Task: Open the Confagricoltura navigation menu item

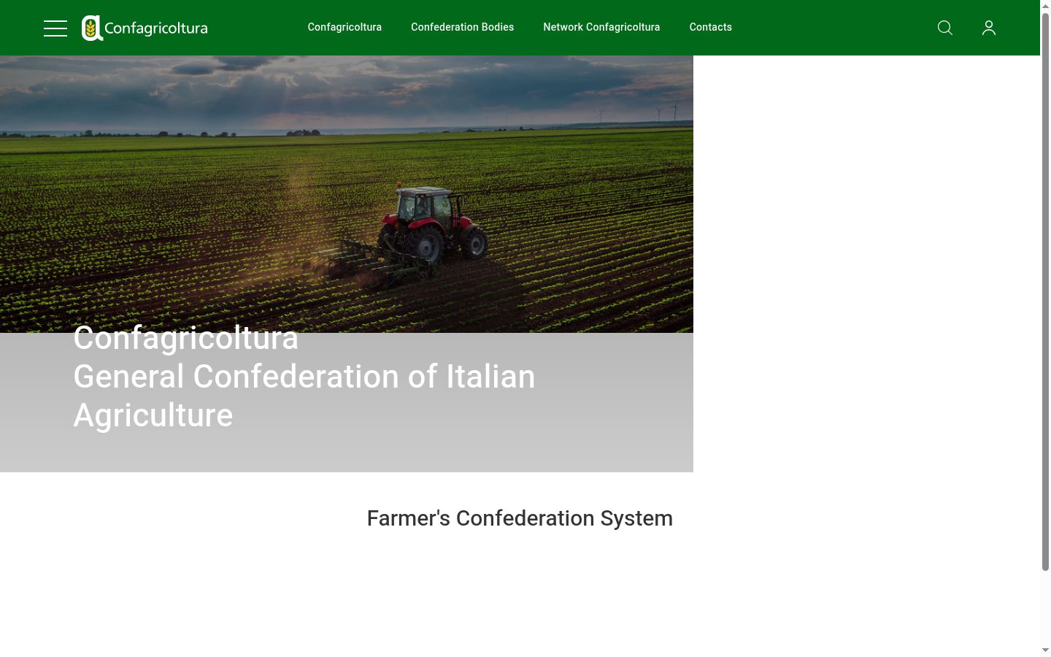Action: tap(344, 27)
